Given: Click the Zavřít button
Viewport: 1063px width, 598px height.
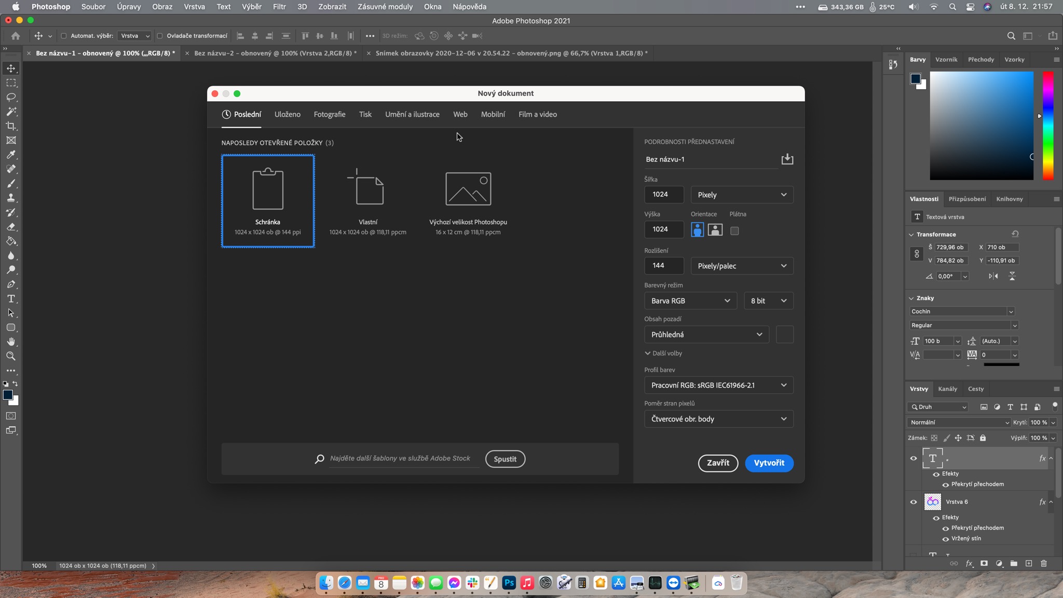Looking at the screenshot, I should coord(717,463).
